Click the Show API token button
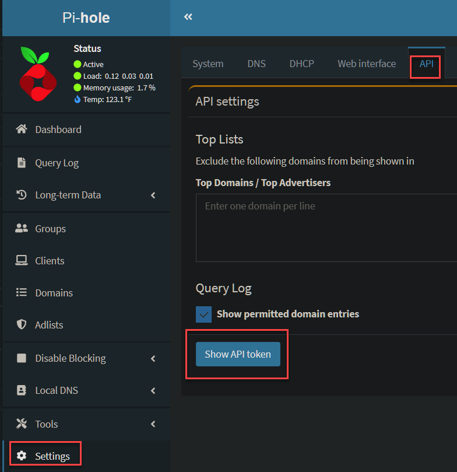This screenshot has height=472, width=457. pyautogui.click(x=238, y=354)
